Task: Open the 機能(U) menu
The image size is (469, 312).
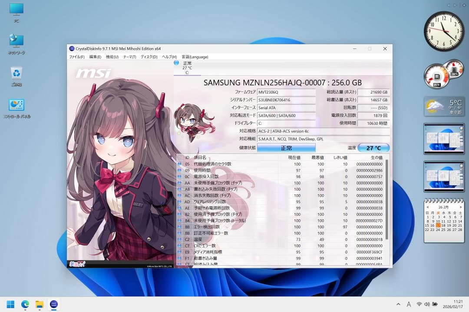Action: (111, 57)
